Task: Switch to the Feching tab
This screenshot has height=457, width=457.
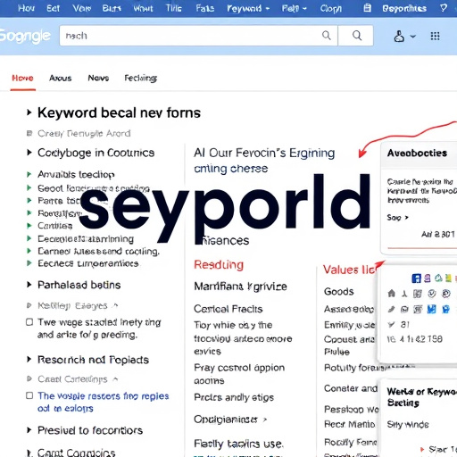Action: (x=141, y=78)
